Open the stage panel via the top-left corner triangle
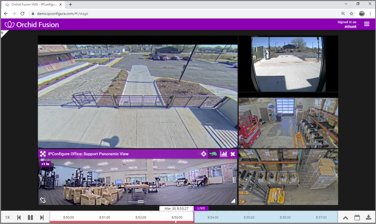 pyautogui.click(x=3, y=33)
